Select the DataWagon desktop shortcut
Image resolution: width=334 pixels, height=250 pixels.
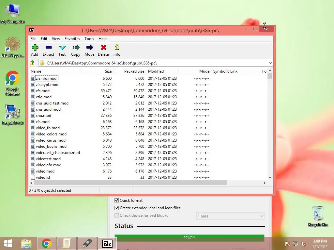12,47
